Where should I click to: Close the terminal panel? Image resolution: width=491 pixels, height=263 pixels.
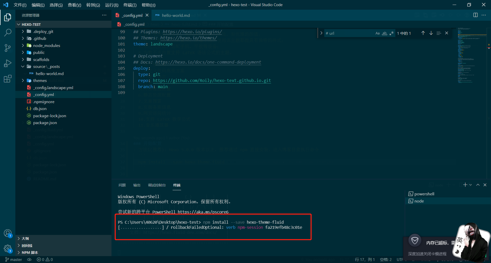tap(485, 185)
